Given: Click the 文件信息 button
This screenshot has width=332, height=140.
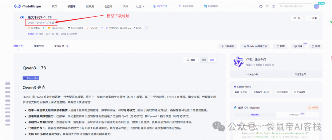Looking at the screenshot, I should pos(299,92).
